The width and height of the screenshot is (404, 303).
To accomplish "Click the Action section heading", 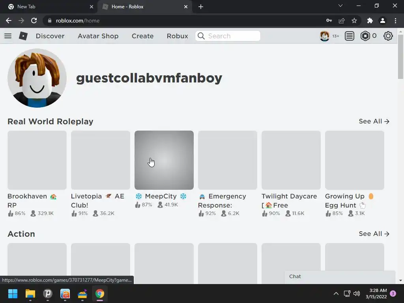I will pyautogui.click(x=21, y=234).
